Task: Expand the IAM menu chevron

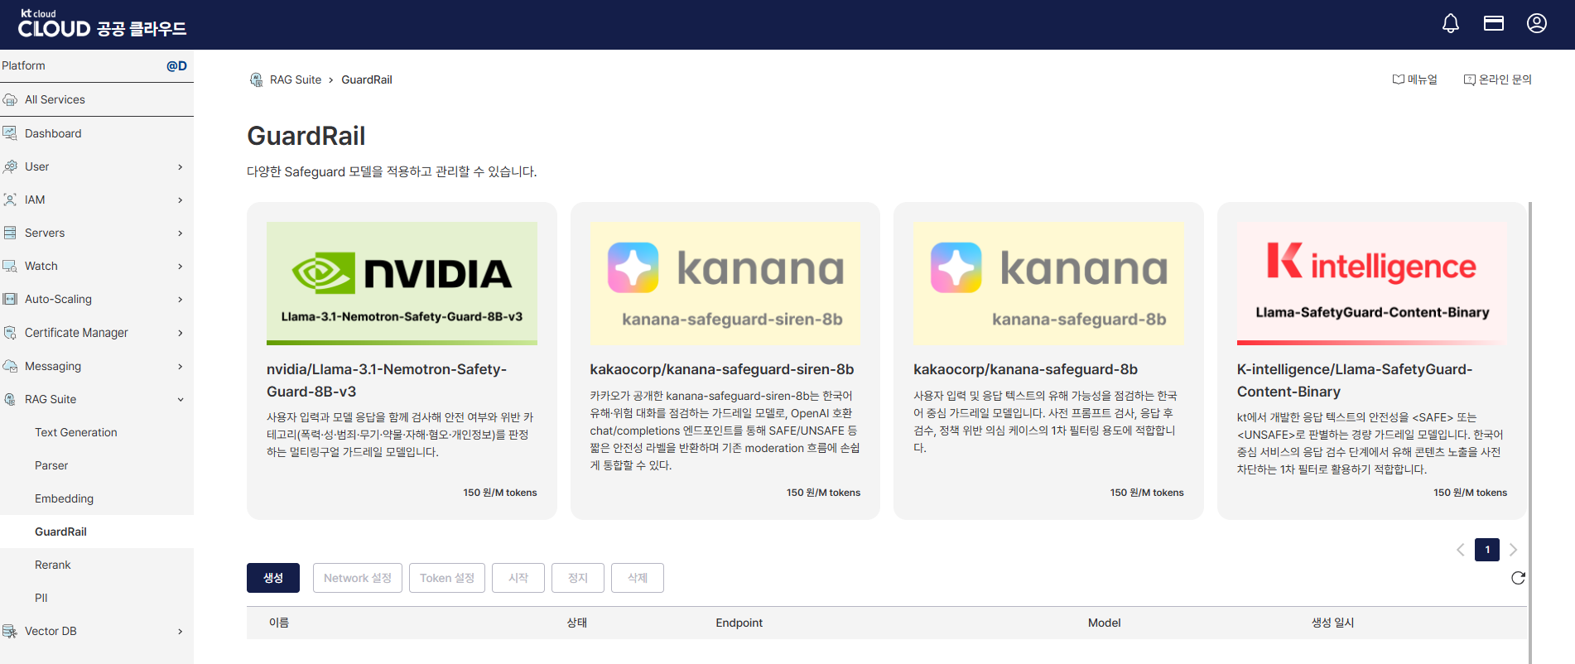Action: 181,200
